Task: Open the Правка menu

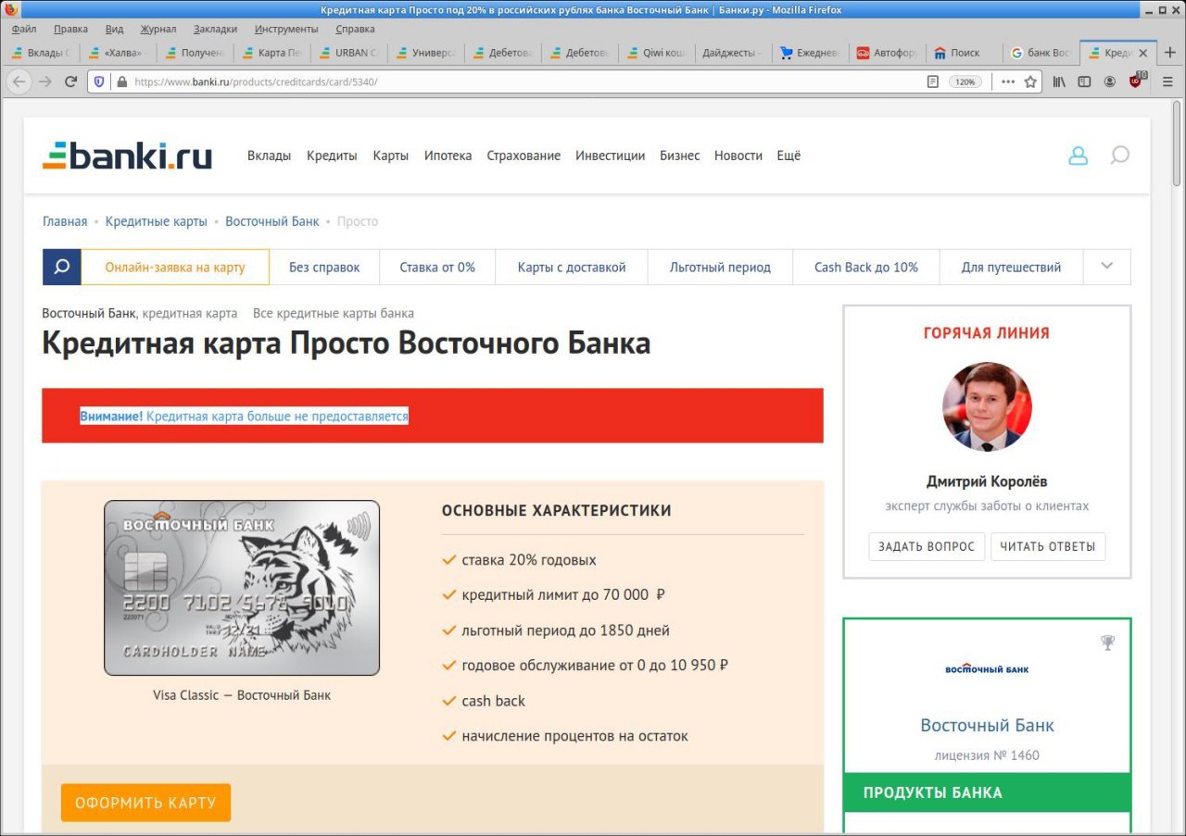Action: 70,29
